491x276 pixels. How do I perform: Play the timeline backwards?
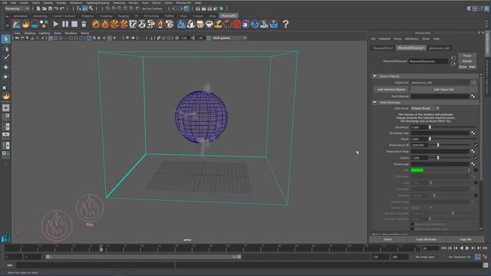coord(461,248)
